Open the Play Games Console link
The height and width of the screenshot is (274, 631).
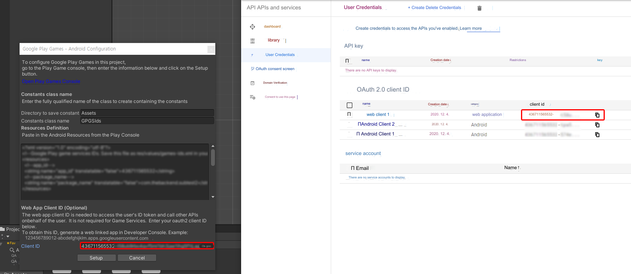51,81
